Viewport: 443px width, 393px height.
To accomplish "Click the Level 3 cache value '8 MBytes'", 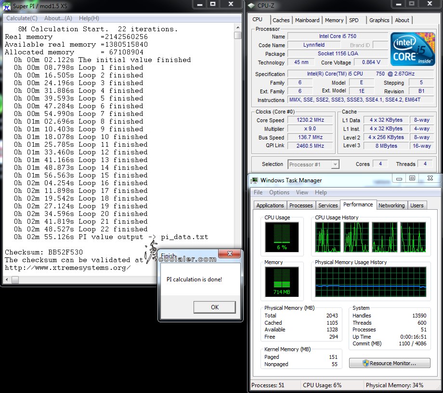I will (386, 146).
